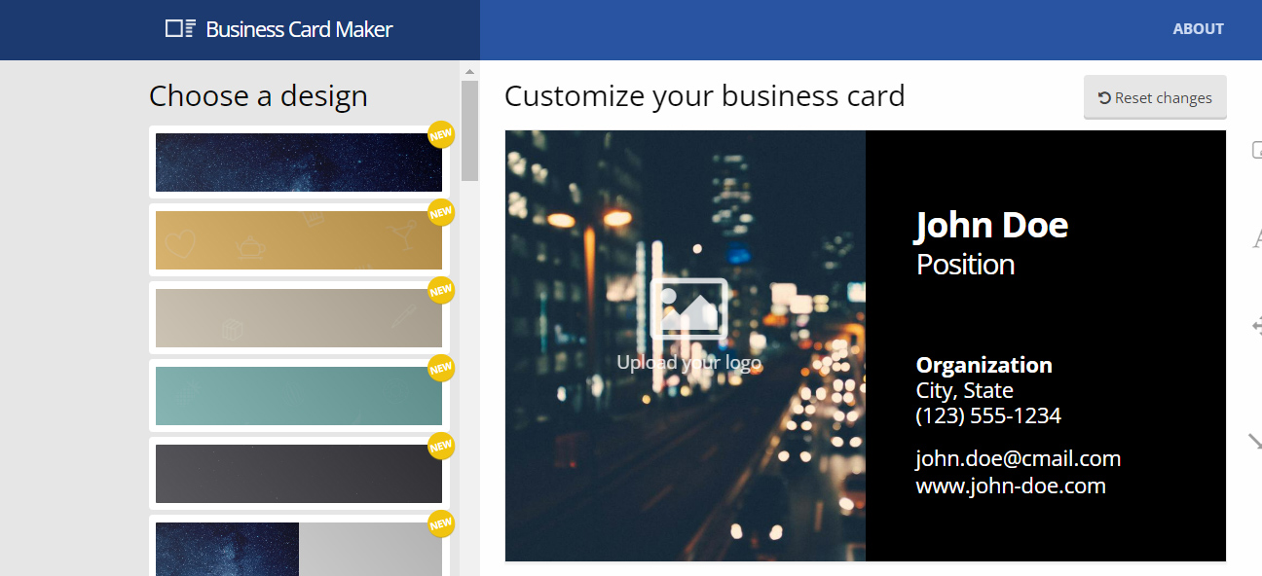This screenshot has width=1262, height=576.
Task: Edit the Position text on the card
Action: [965, 265]
